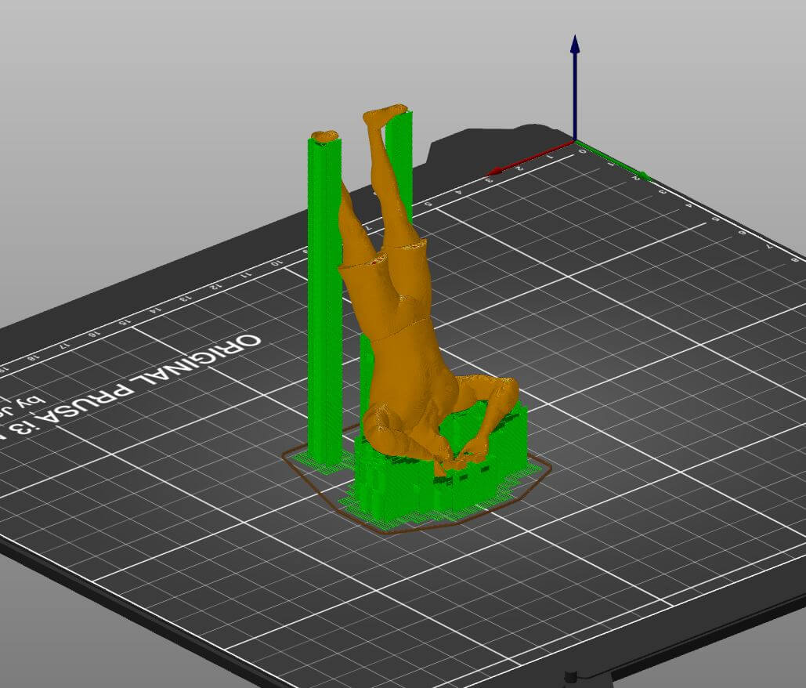Click the axis origin label 0
The width and height of the screenshot is (806, 688).
point(582,152)
